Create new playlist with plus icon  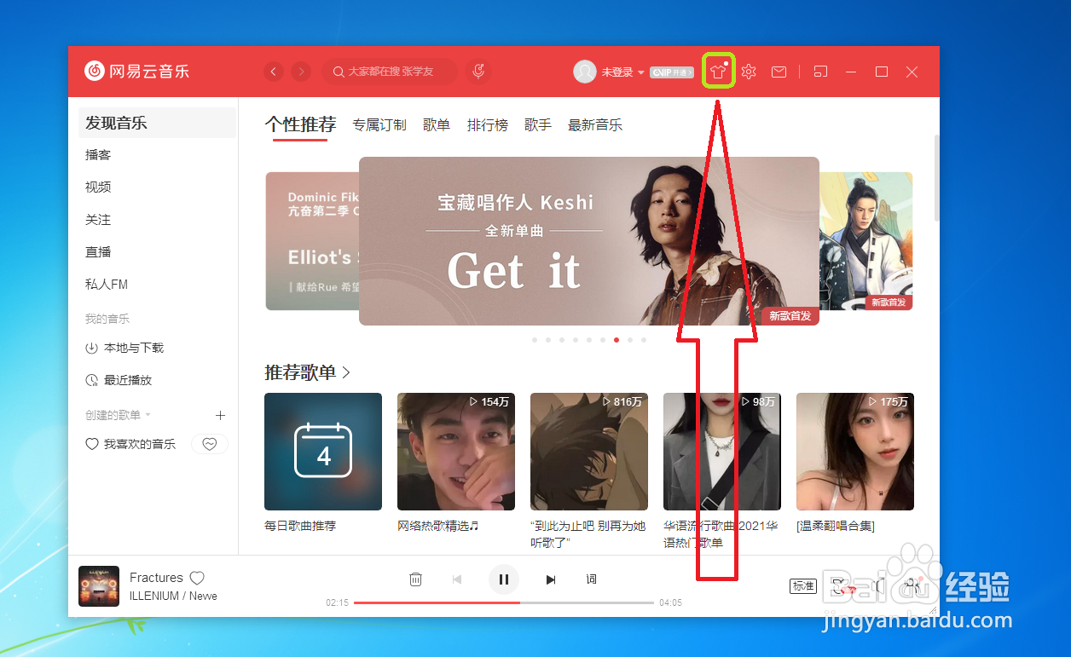tap(220, 415)
